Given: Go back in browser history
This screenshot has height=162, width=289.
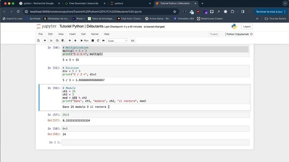Looking at the screenshot, I should tap(5, 12).
